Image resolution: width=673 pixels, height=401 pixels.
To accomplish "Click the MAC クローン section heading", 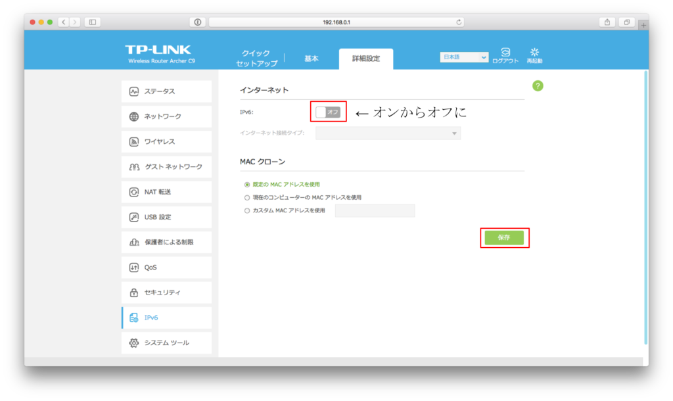I will click(262, 162).
